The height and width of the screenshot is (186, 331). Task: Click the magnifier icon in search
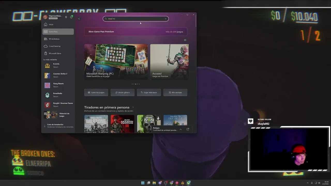[x=106, y=19]
